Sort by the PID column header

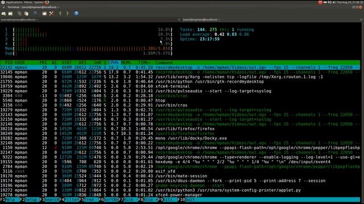(9, 63)
